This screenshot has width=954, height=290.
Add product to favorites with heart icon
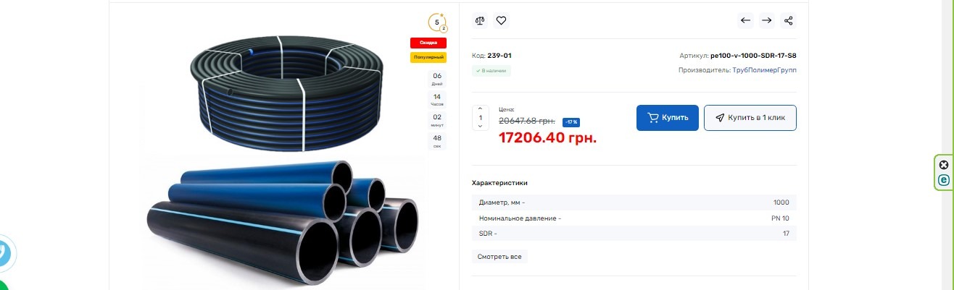click(501, 20)
